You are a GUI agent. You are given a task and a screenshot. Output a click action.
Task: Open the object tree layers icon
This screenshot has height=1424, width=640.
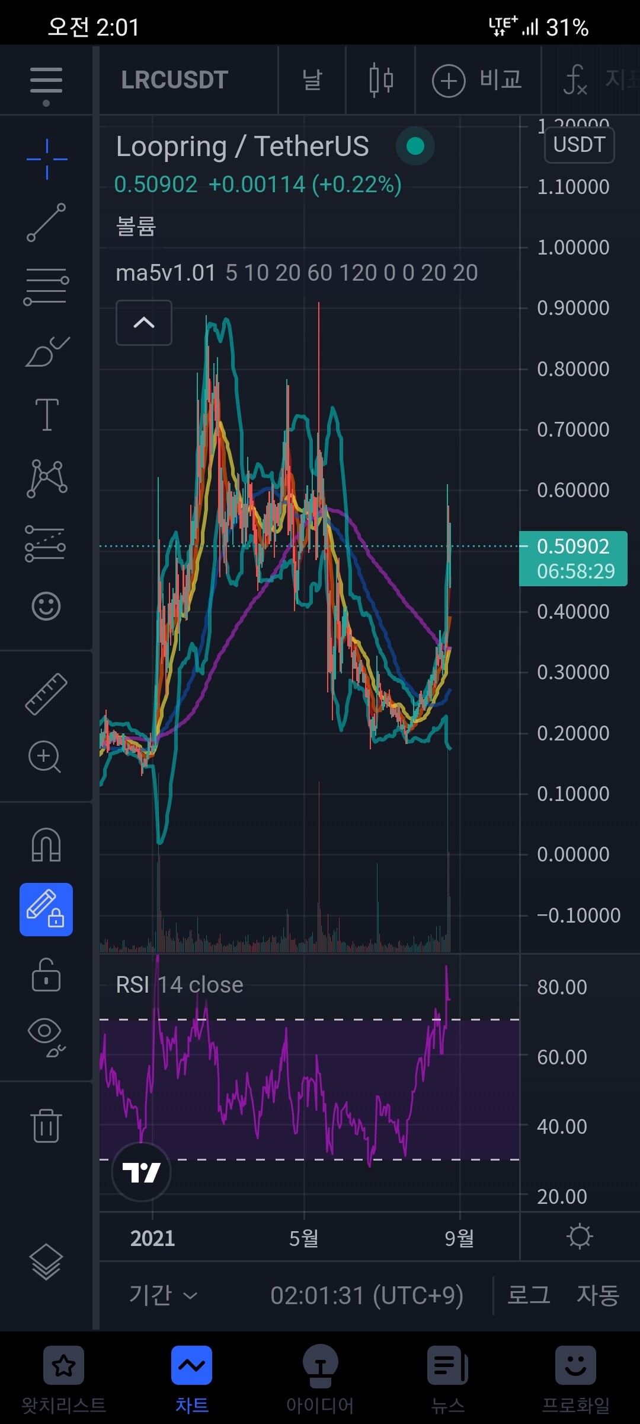click(46, 1261)
